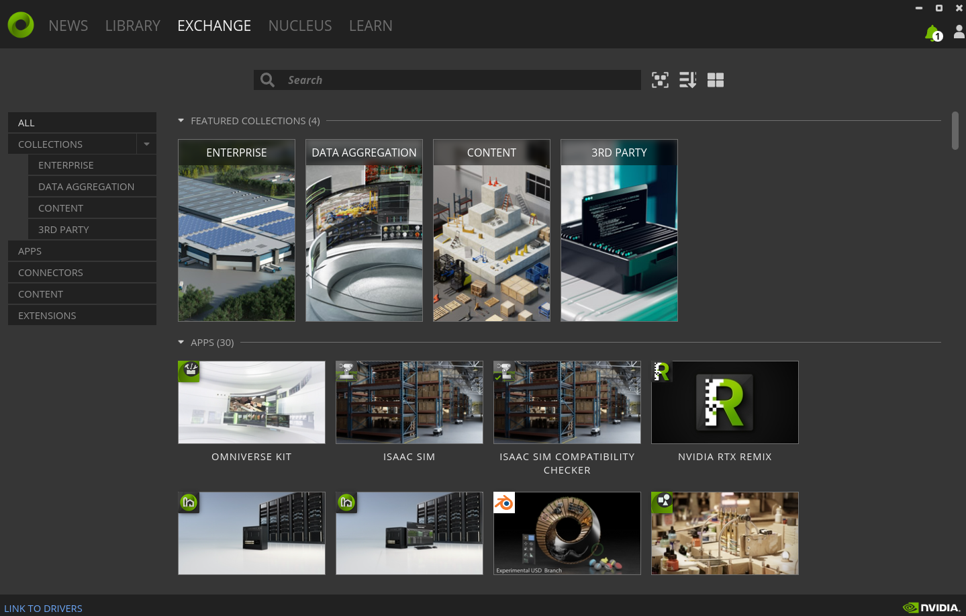Open ISAAC SIM COMPATIBILITY CHECKER thumbnail
Image resolution: width=966 pixels, height=616 pixels.
click(567, 402)
